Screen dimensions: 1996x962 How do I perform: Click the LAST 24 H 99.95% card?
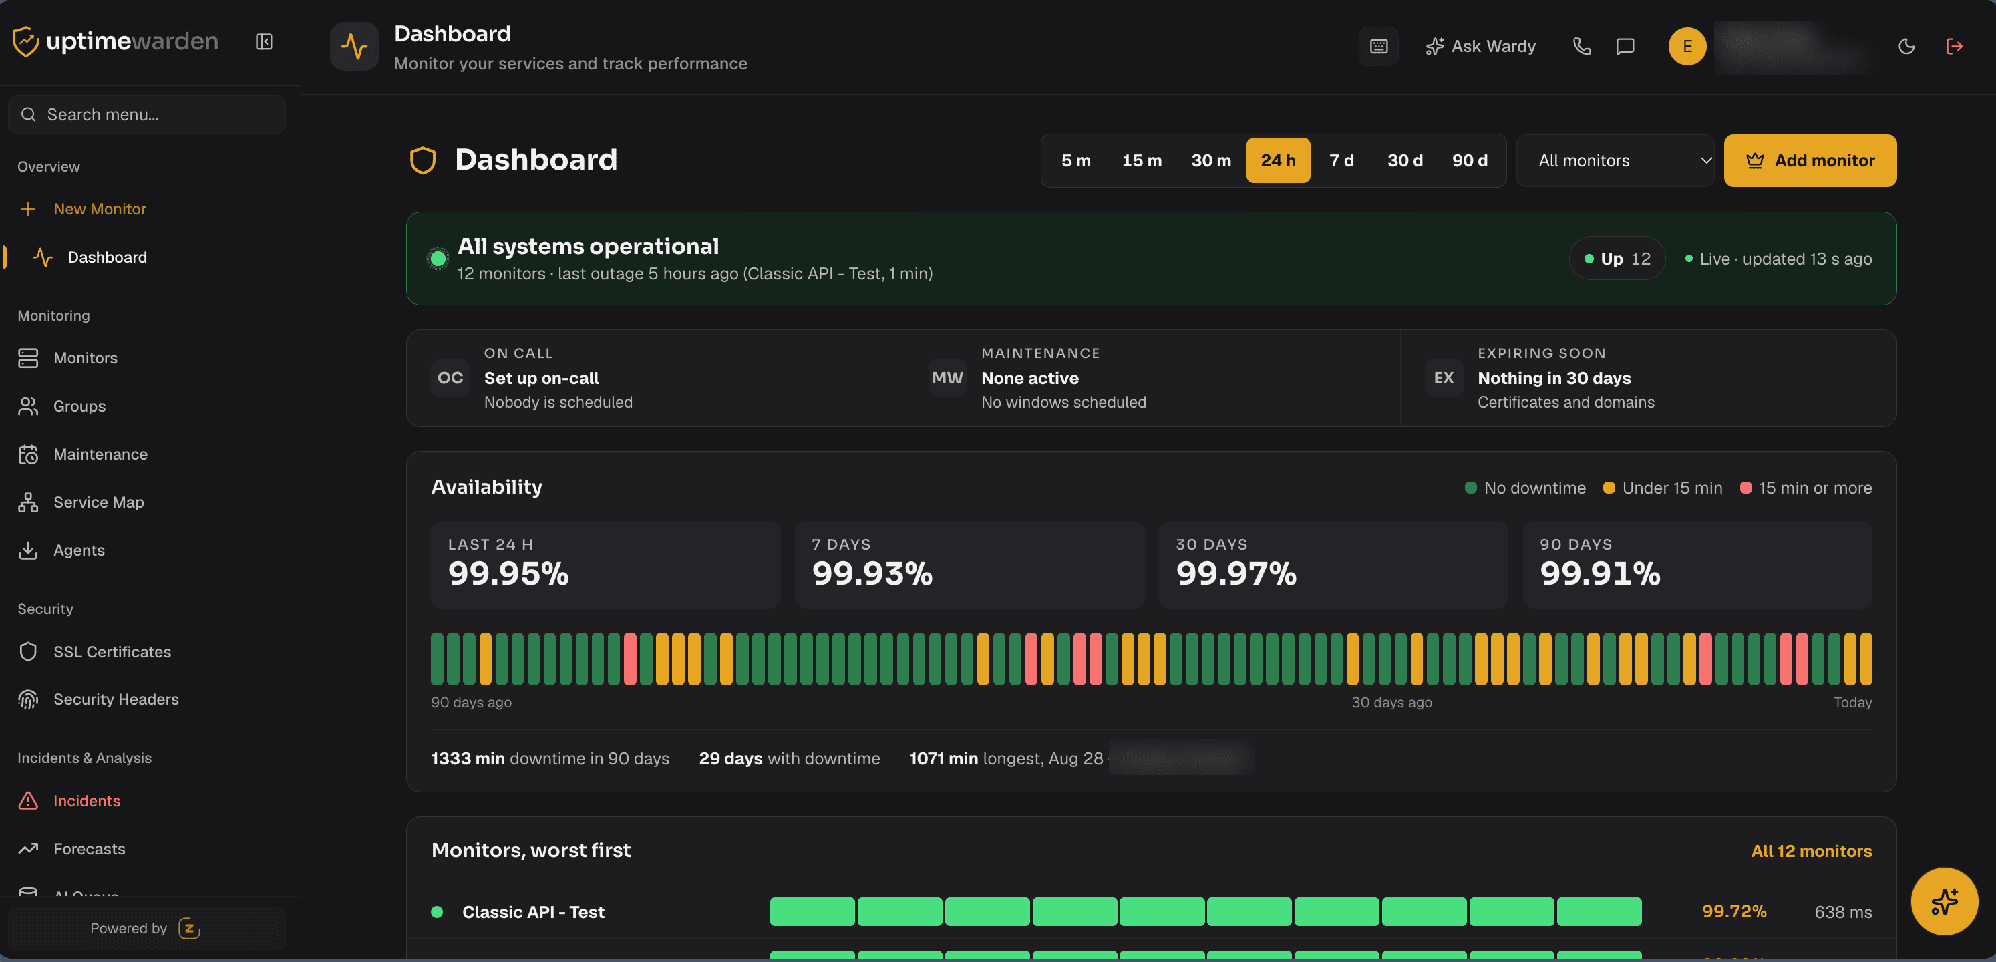(x=605, y=565)
